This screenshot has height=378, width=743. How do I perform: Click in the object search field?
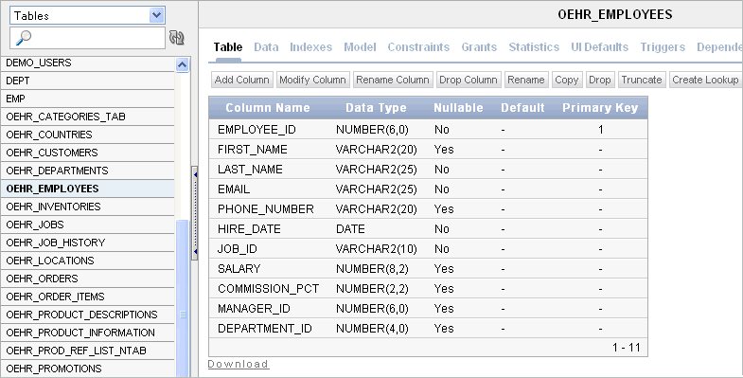87,38
